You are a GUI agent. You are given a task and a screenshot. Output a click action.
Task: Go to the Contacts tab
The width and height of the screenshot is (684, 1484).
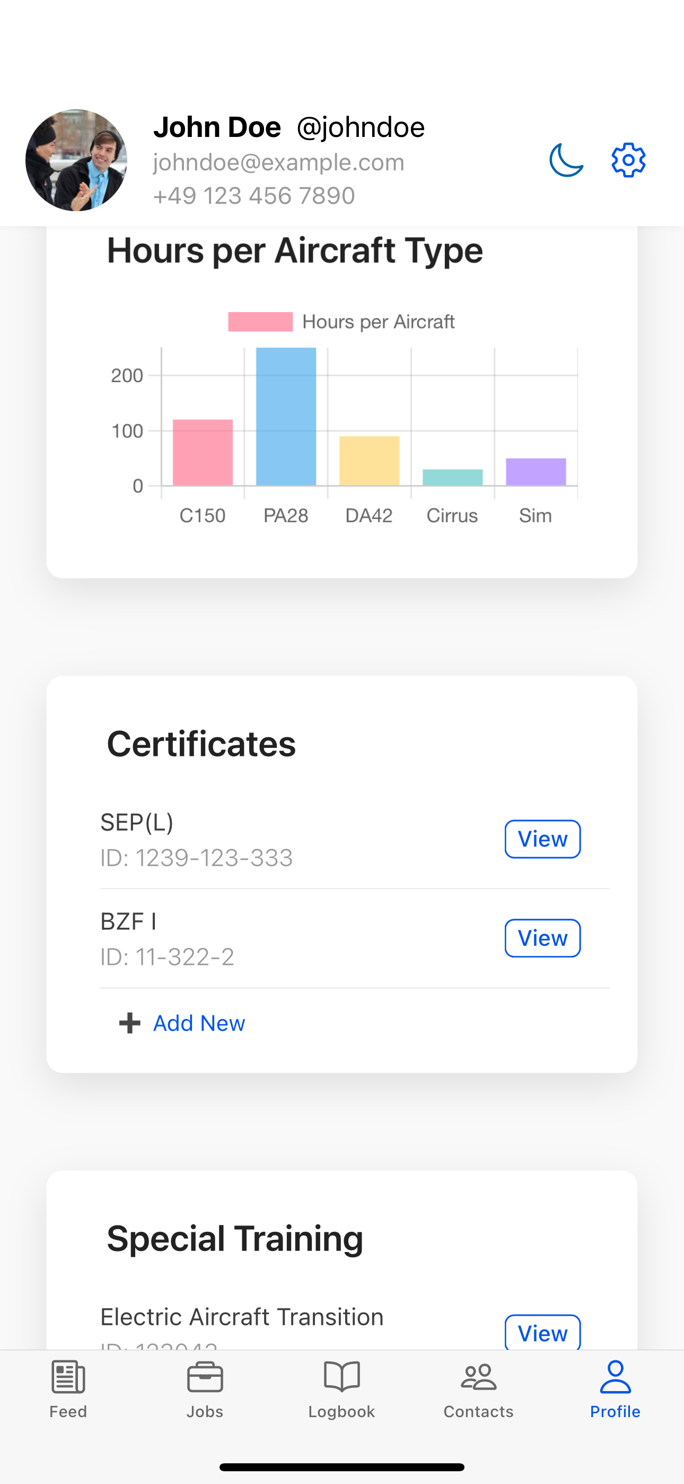coord(478,1389)
